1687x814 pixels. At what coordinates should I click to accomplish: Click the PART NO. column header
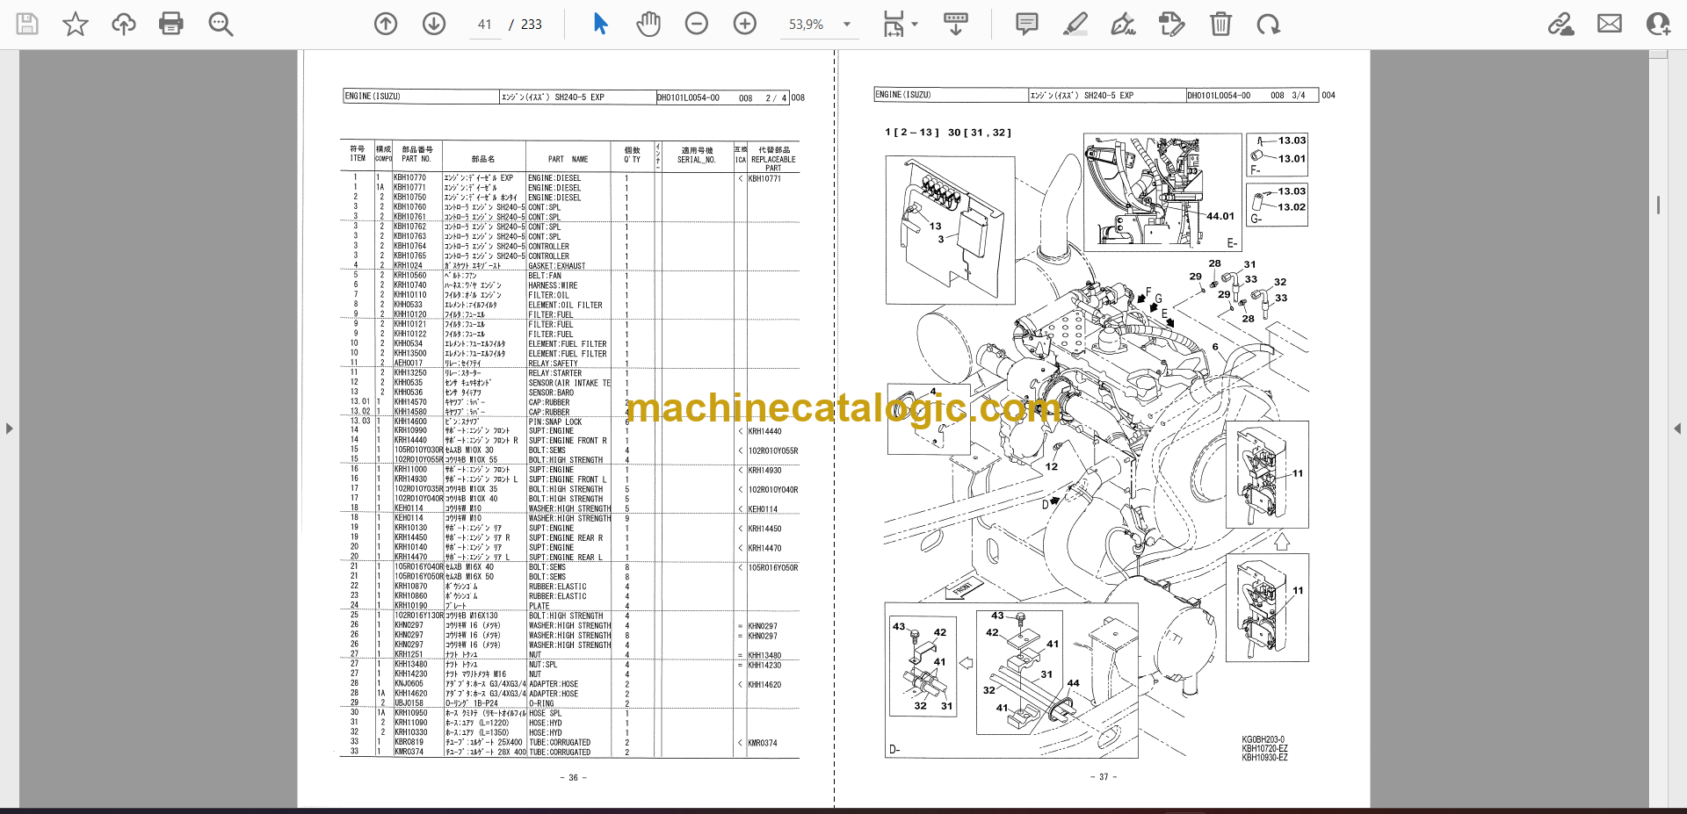(x=416, y=159)
